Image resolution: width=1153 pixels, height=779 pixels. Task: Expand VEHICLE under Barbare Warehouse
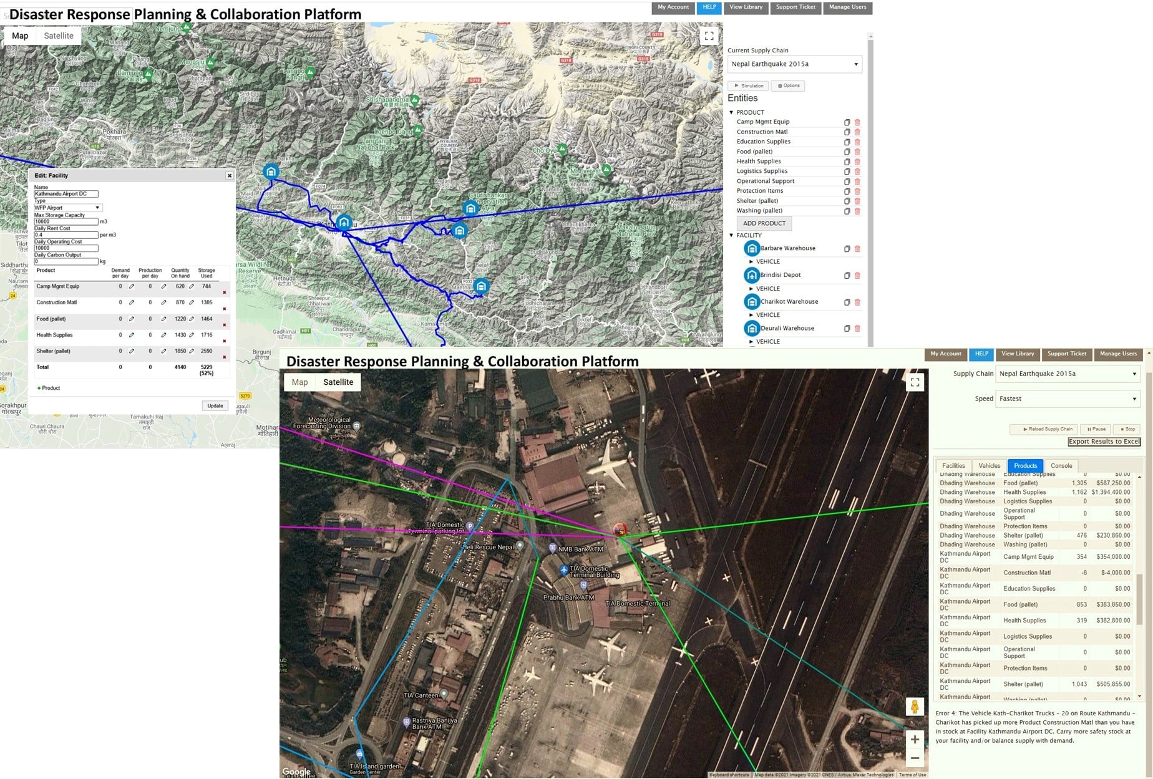pyautogui.click(x=751, y=262)
